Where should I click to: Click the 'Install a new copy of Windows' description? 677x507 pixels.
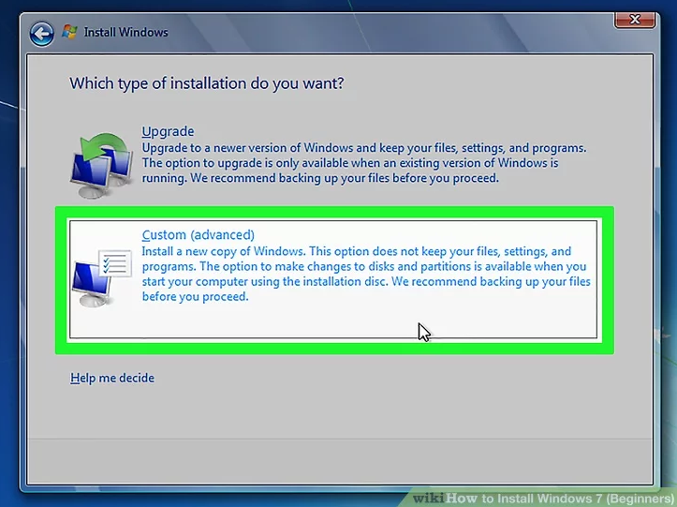[366, 274]
